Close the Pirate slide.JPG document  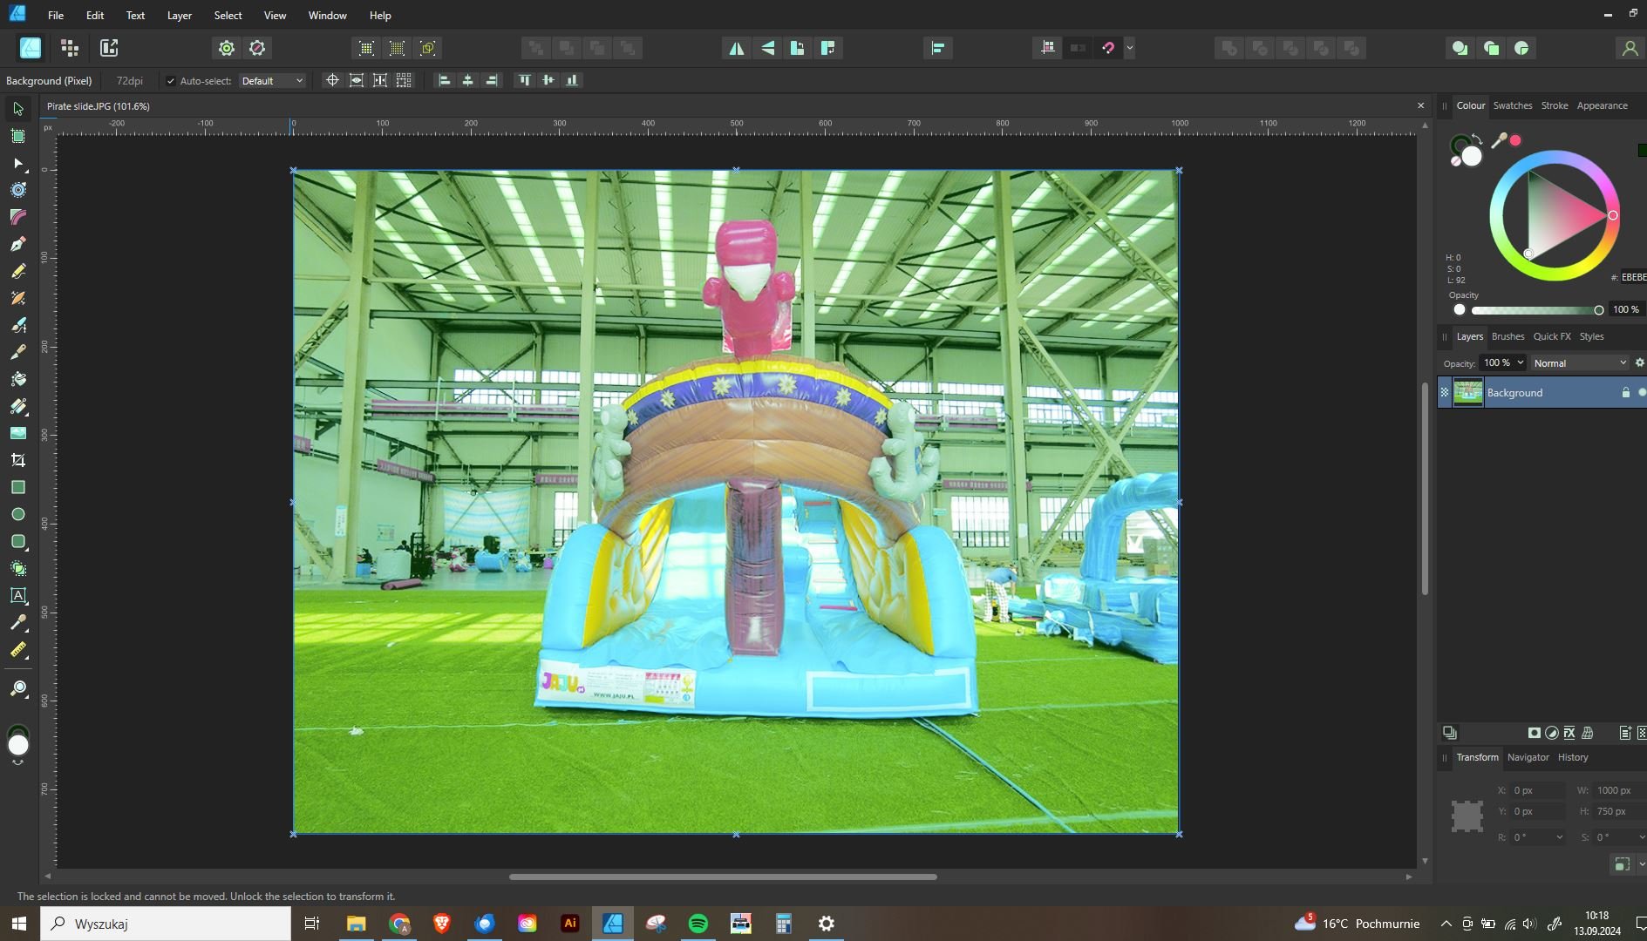[x=1420, y=105]
